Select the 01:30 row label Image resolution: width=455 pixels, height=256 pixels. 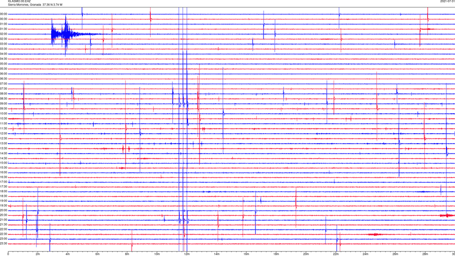tap(3, 29)
